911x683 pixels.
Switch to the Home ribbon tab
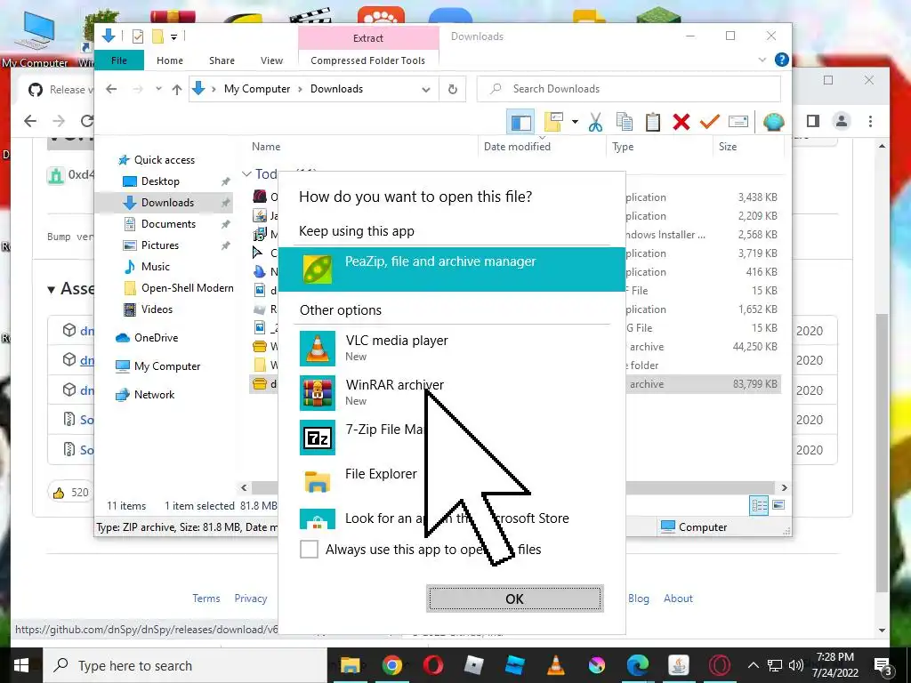pos(170,60)
